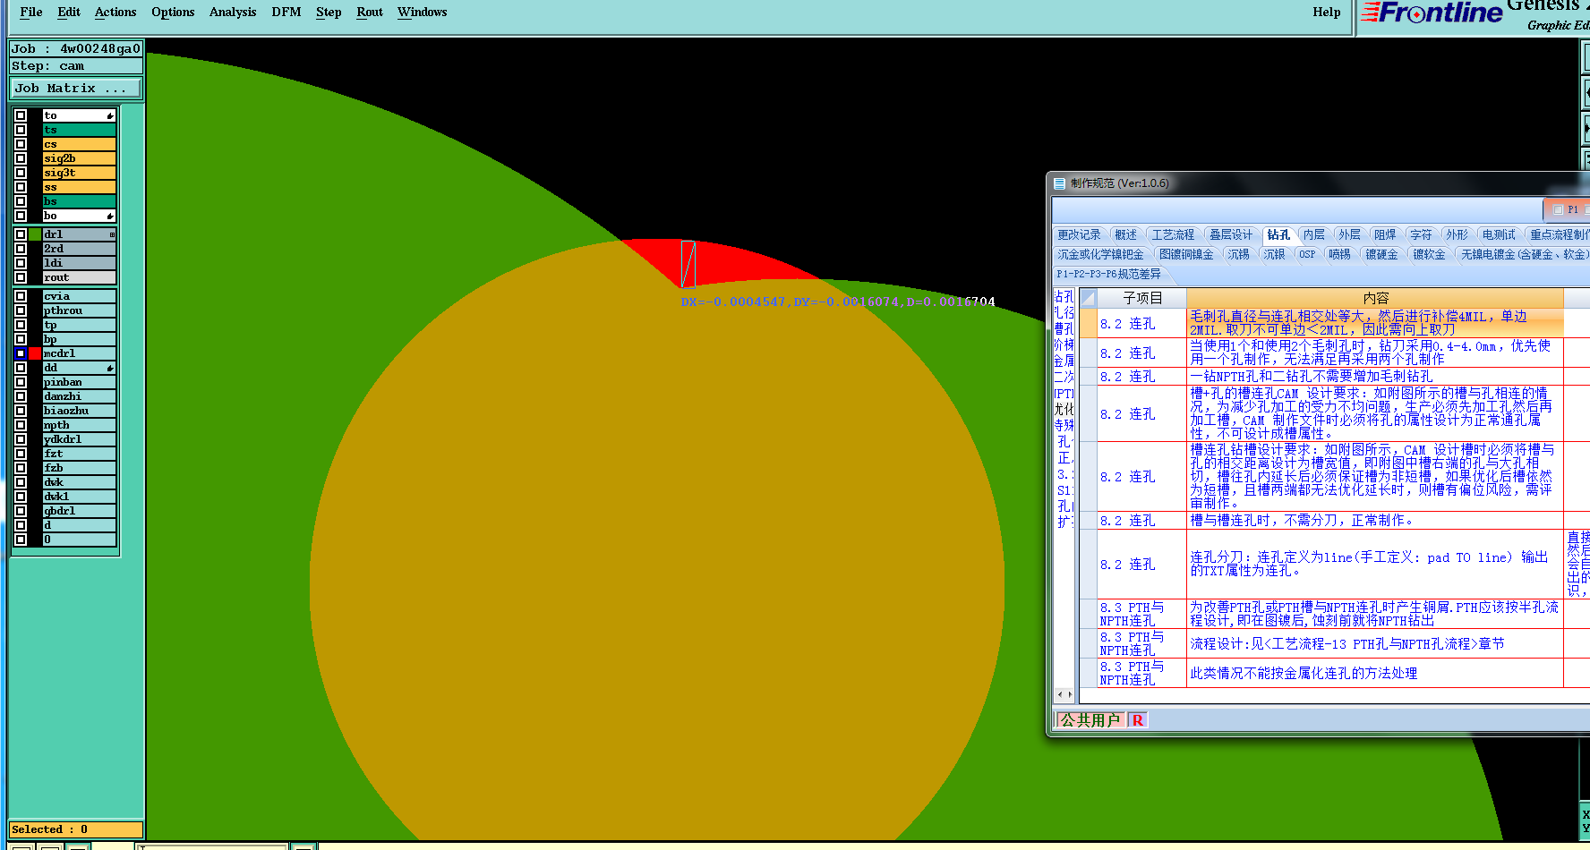Toggle display checkbox for layer 'npth'
The height and width of the screenshot is (850, 1590).
21,425
